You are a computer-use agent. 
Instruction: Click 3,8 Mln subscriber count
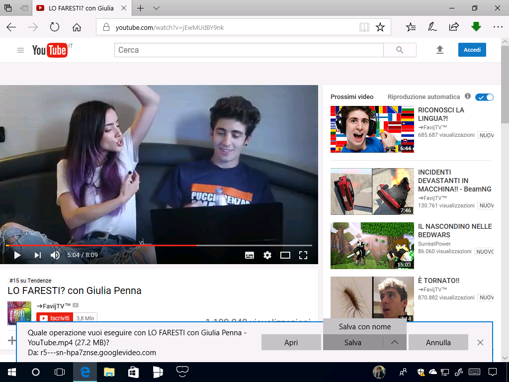point(85,318)
